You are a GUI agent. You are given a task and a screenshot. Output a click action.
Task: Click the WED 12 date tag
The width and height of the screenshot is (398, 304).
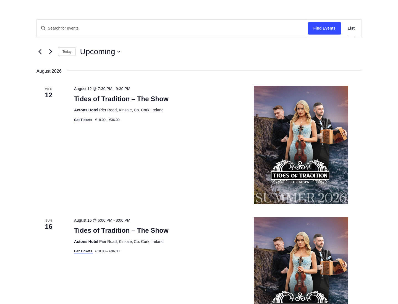click(x=49, y=93)
